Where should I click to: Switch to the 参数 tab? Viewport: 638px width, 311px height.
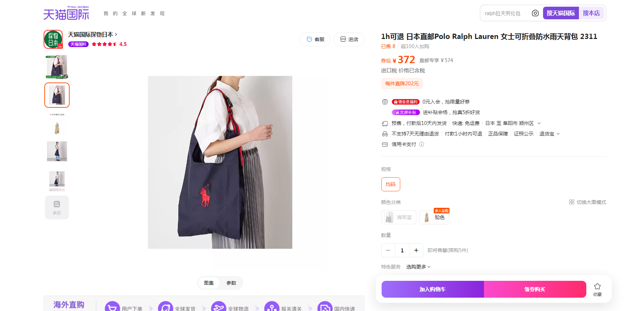click(x=231, y=283)
